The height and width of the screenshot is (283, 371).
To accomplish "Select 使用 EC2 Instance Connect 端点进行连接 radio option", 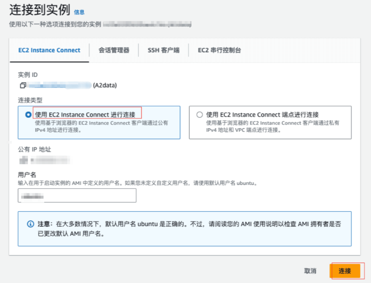I will pyautogui.click(x=199, y=115).
